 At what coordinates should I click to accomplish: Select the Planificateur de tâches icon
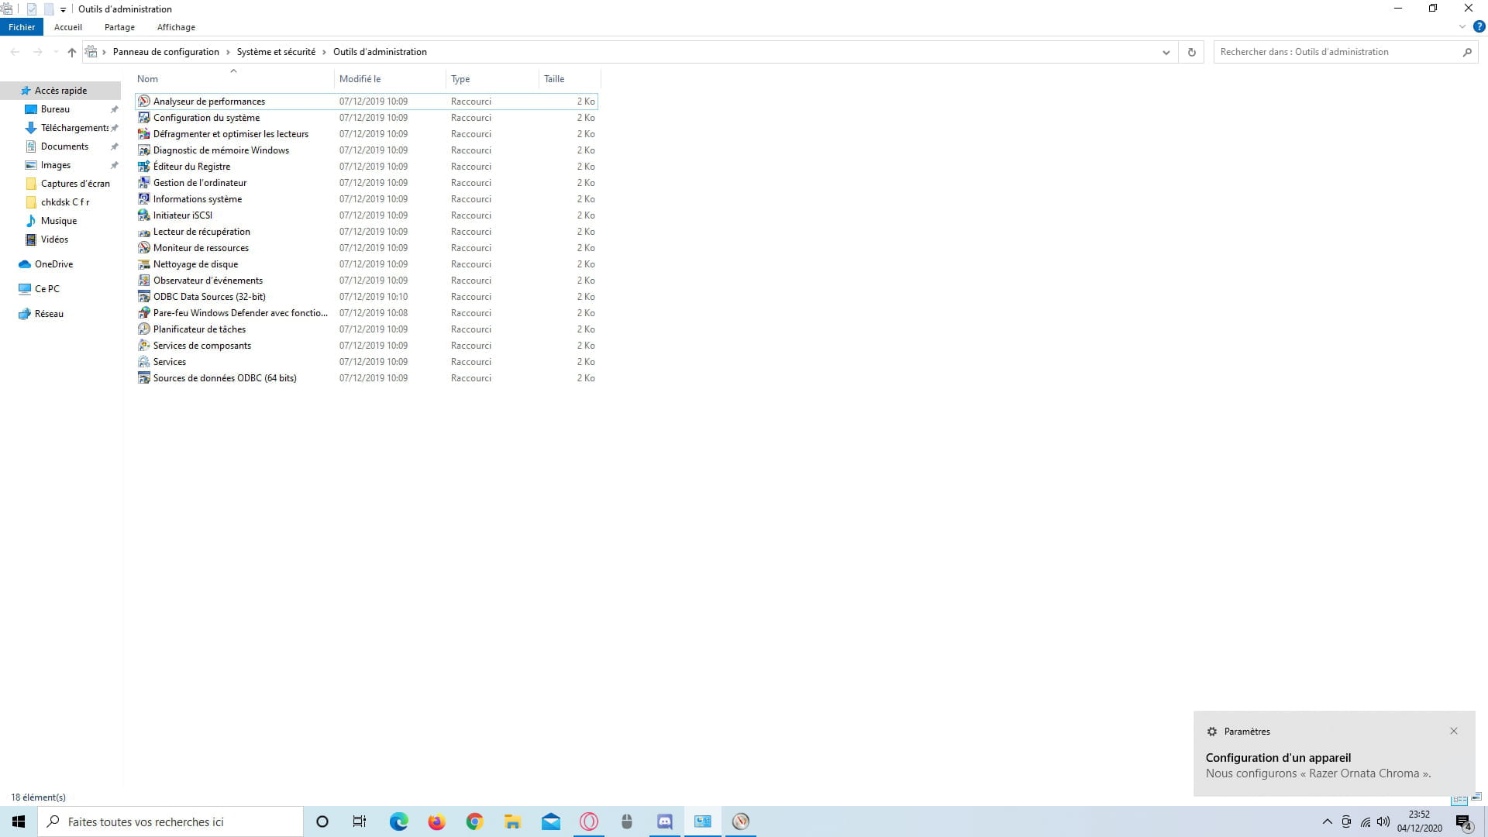pos(143,329)
